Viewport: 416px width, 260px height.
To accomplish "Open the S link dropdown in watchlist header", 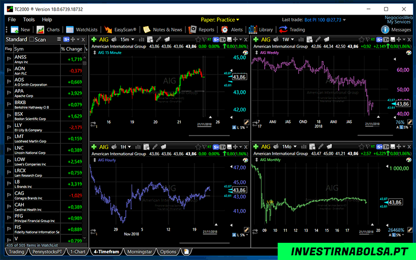I will (x=67, y=40).
